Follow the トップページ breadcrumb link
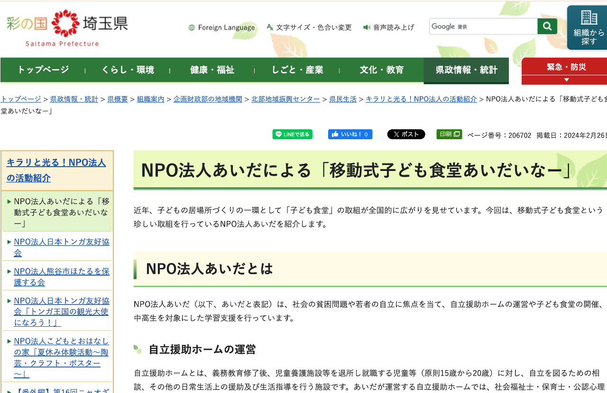The image size is (607, 393). (21, 99)
